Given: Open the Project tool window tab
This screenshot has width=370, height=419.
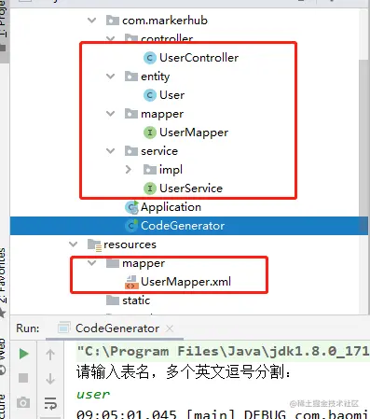Looking at the screenshot, I should (x=3, y=19).
